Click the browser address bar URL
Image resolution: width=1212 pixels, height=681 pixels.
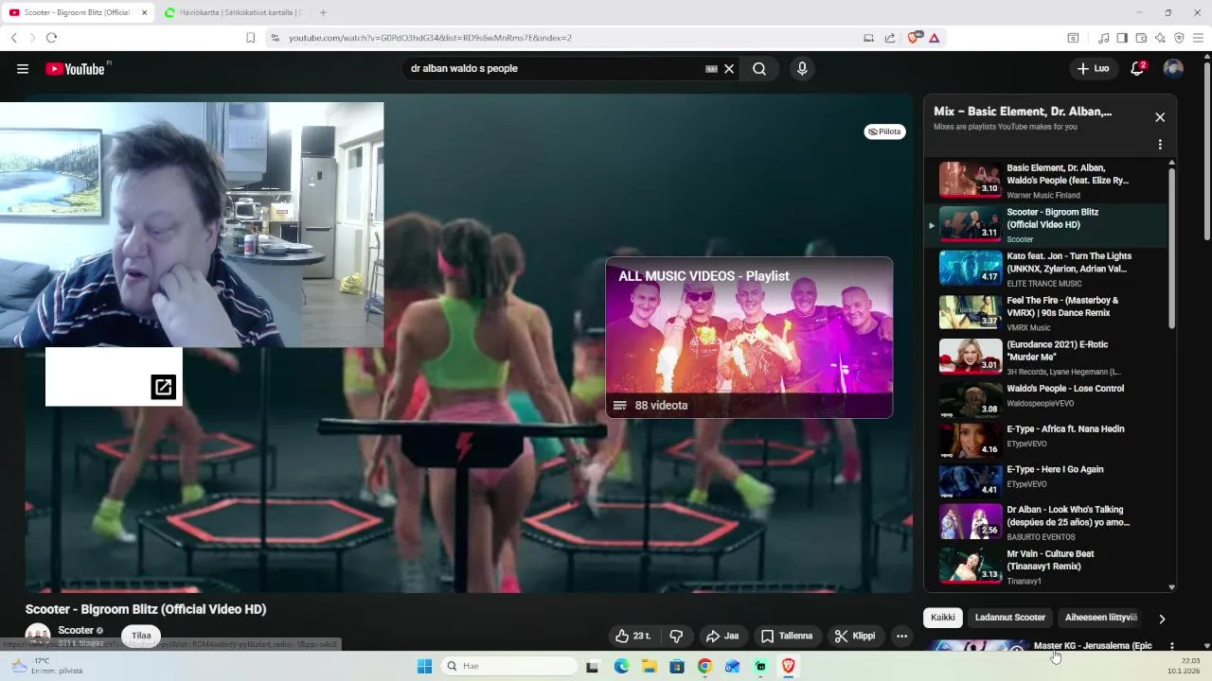pyautogui.click(x=430, y=38)
